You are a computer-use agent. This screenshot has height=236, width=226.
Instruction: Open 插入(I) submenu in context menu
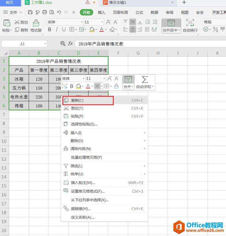104,133
